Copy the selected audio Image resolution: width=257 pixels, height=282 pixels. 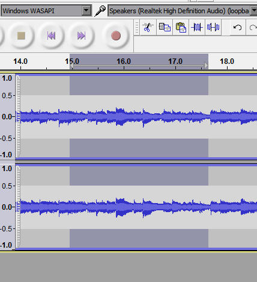(165, 27)
